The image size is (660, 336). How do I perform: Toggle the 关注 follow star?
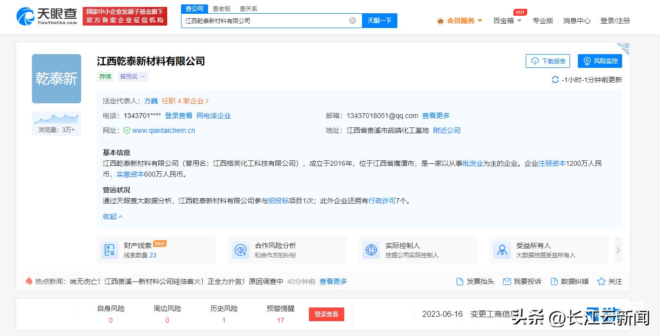pos(600,281)
